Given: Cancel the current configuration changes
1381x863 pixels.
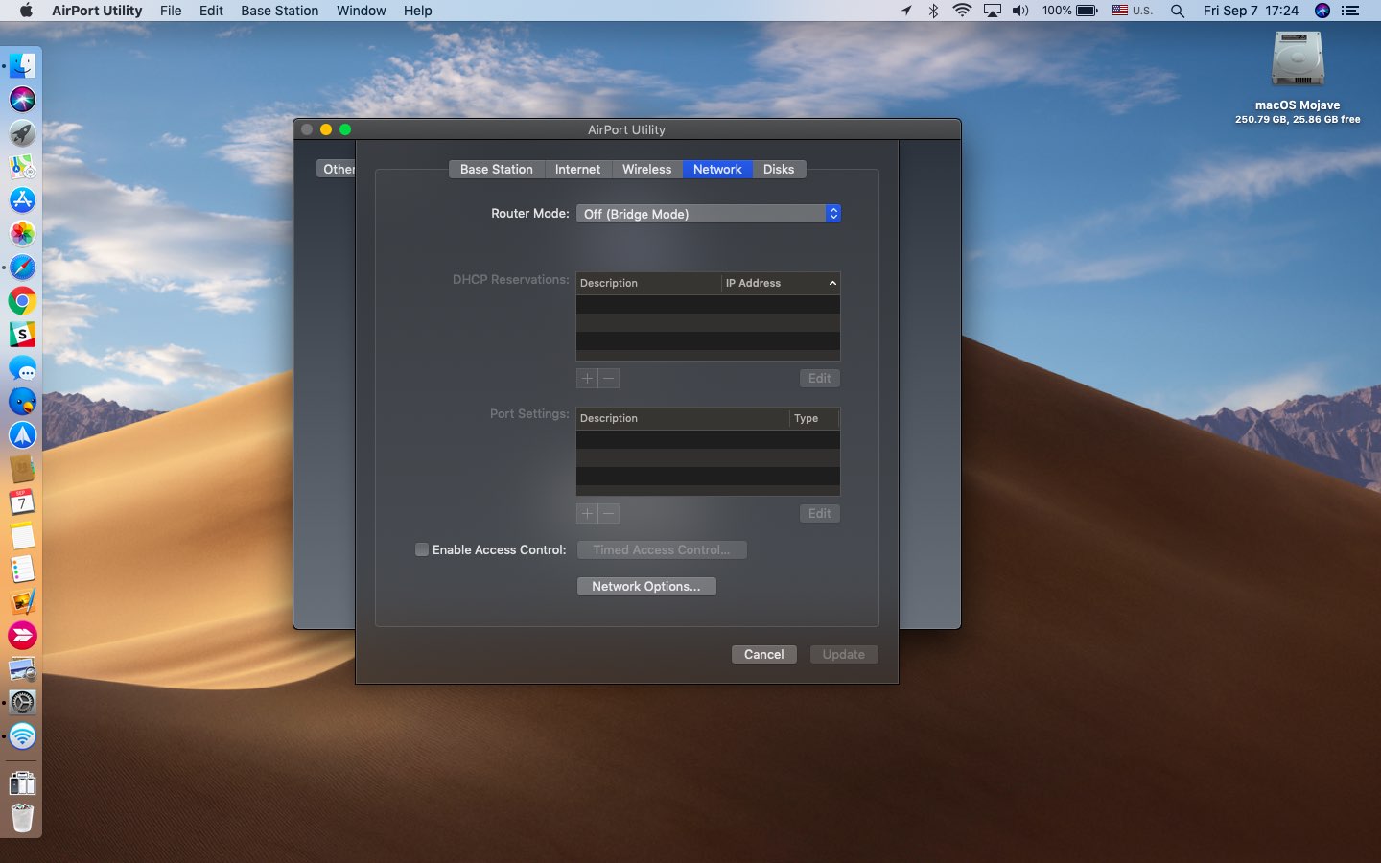Looking at the screenshot, I should [x=763, y=654].
